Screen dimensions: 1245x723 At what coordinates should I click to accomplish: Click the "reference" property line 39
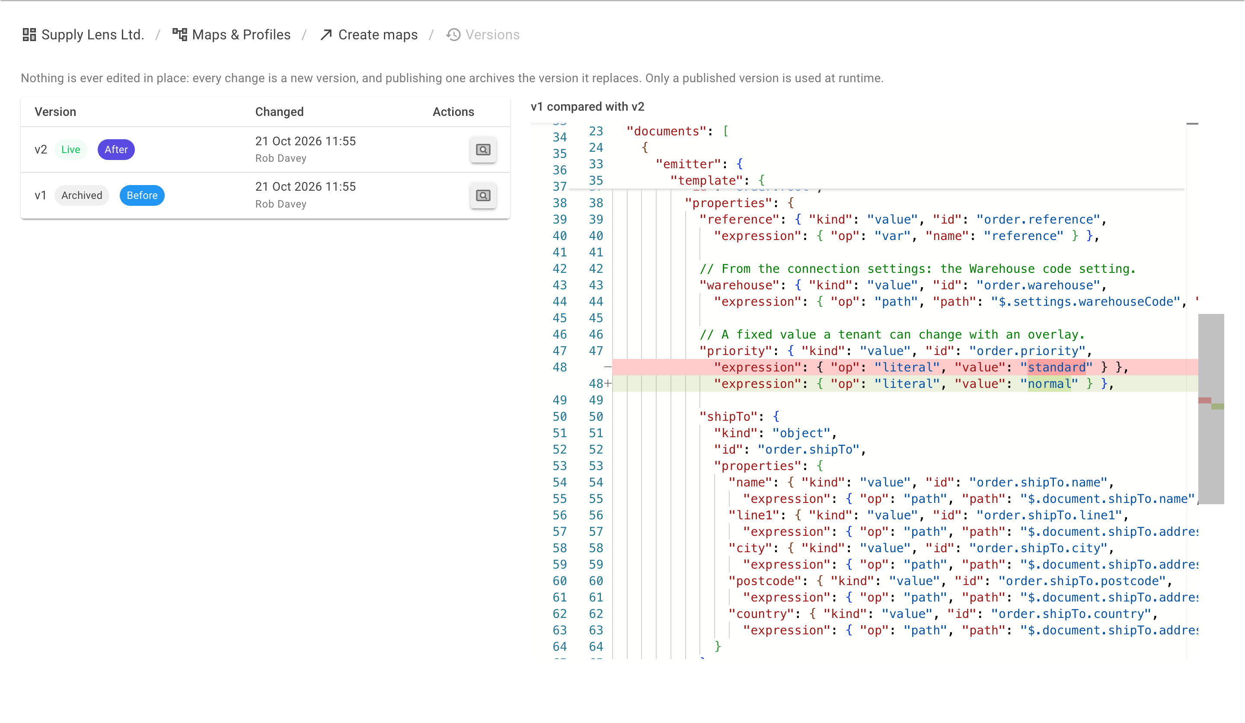(903, 219)
